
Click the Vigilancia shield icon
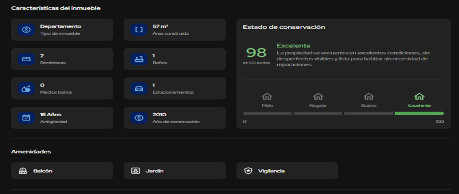click(248, 171)
